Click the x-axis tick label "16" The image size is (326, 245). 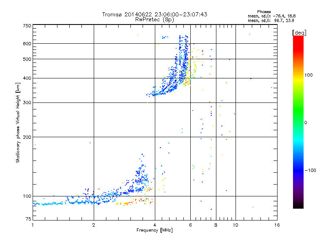tap(277, 225)
